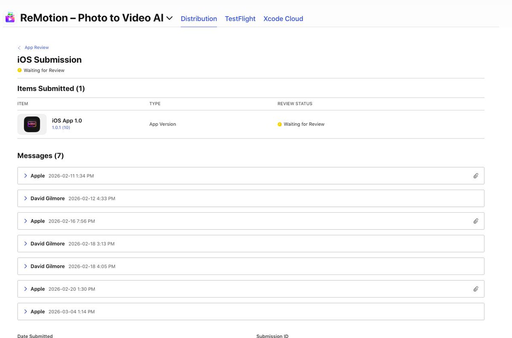Viewport: 512px width, 338px height.
Task: Click the 'Submission ID' label
Action: coord(272,336)
